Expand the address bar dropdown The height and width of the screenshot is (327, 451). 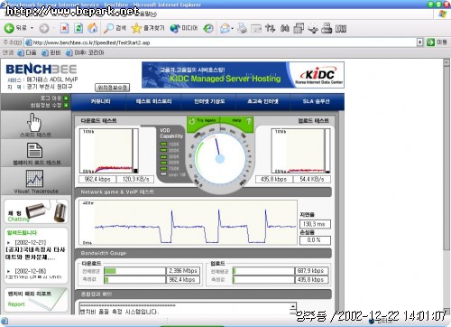[x=420, y=42]
